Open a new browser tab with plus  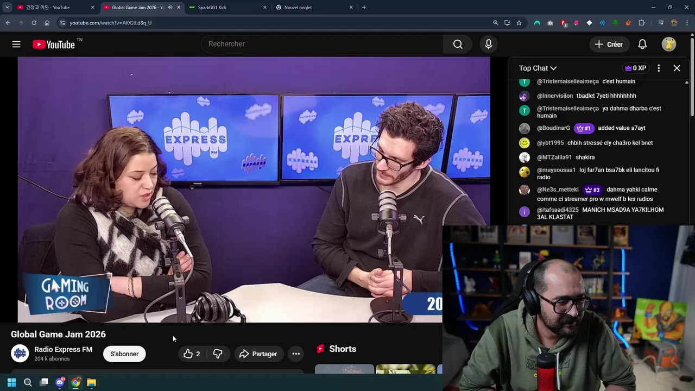[364, 8]
